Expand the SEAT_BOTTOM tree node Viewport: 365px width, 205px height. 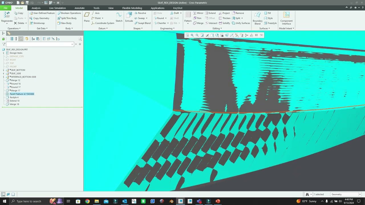pos(3,70)
